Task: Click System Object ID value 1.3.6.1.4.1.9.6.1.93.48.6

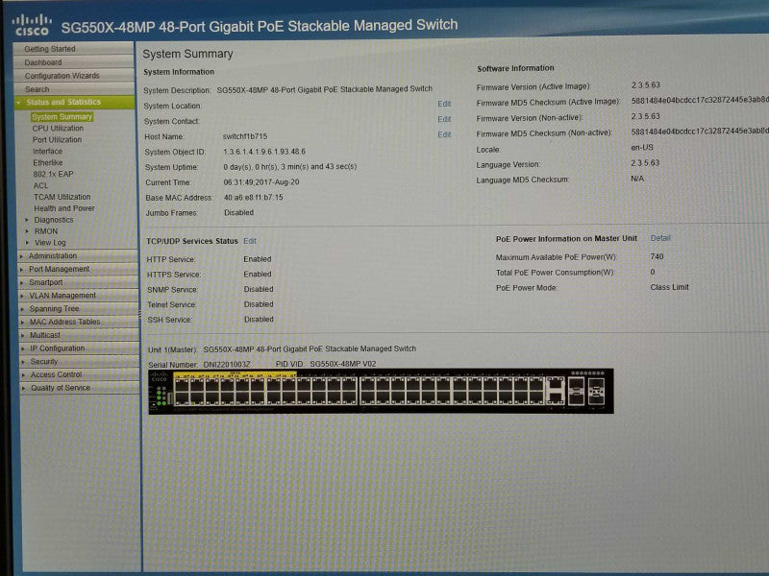Action: (264, 152)
